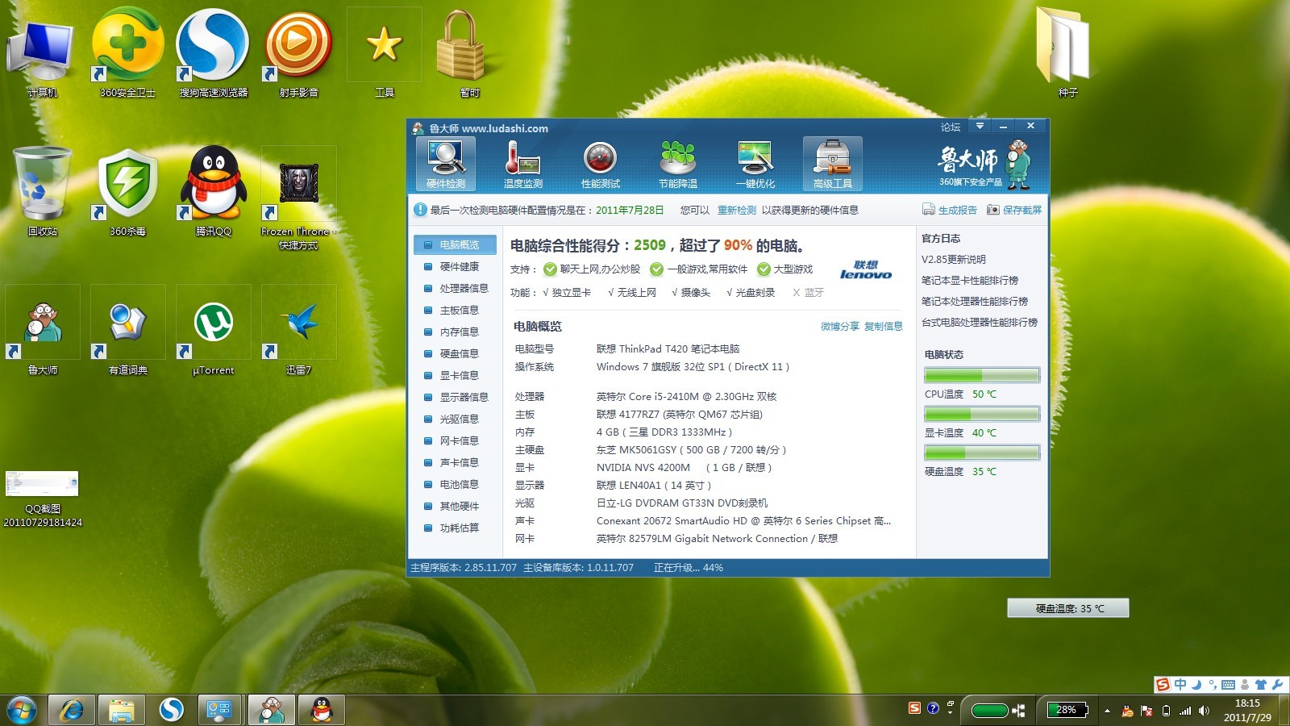1290x726 pixels.
Task: Select the 网卡信息 sidebar tab
Action: point(455,440)
